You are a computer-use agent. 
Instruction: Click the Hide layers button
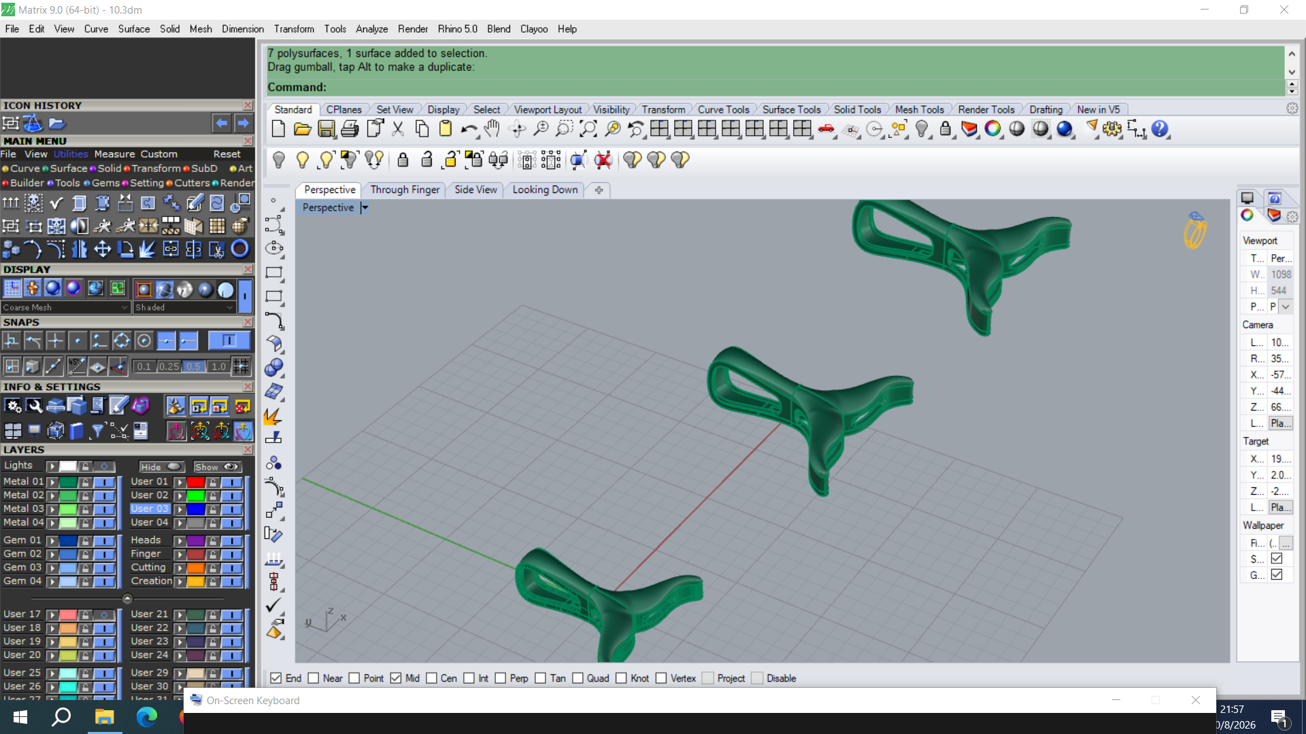(x=161, y=467)
